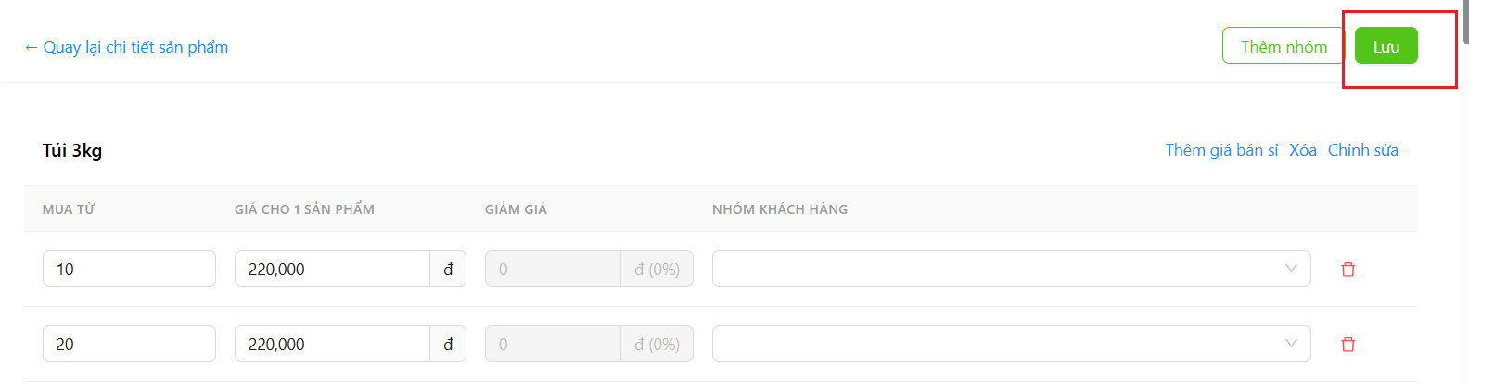
Task: Delete the price row for quantity 20
Action: coord(1348,345)
